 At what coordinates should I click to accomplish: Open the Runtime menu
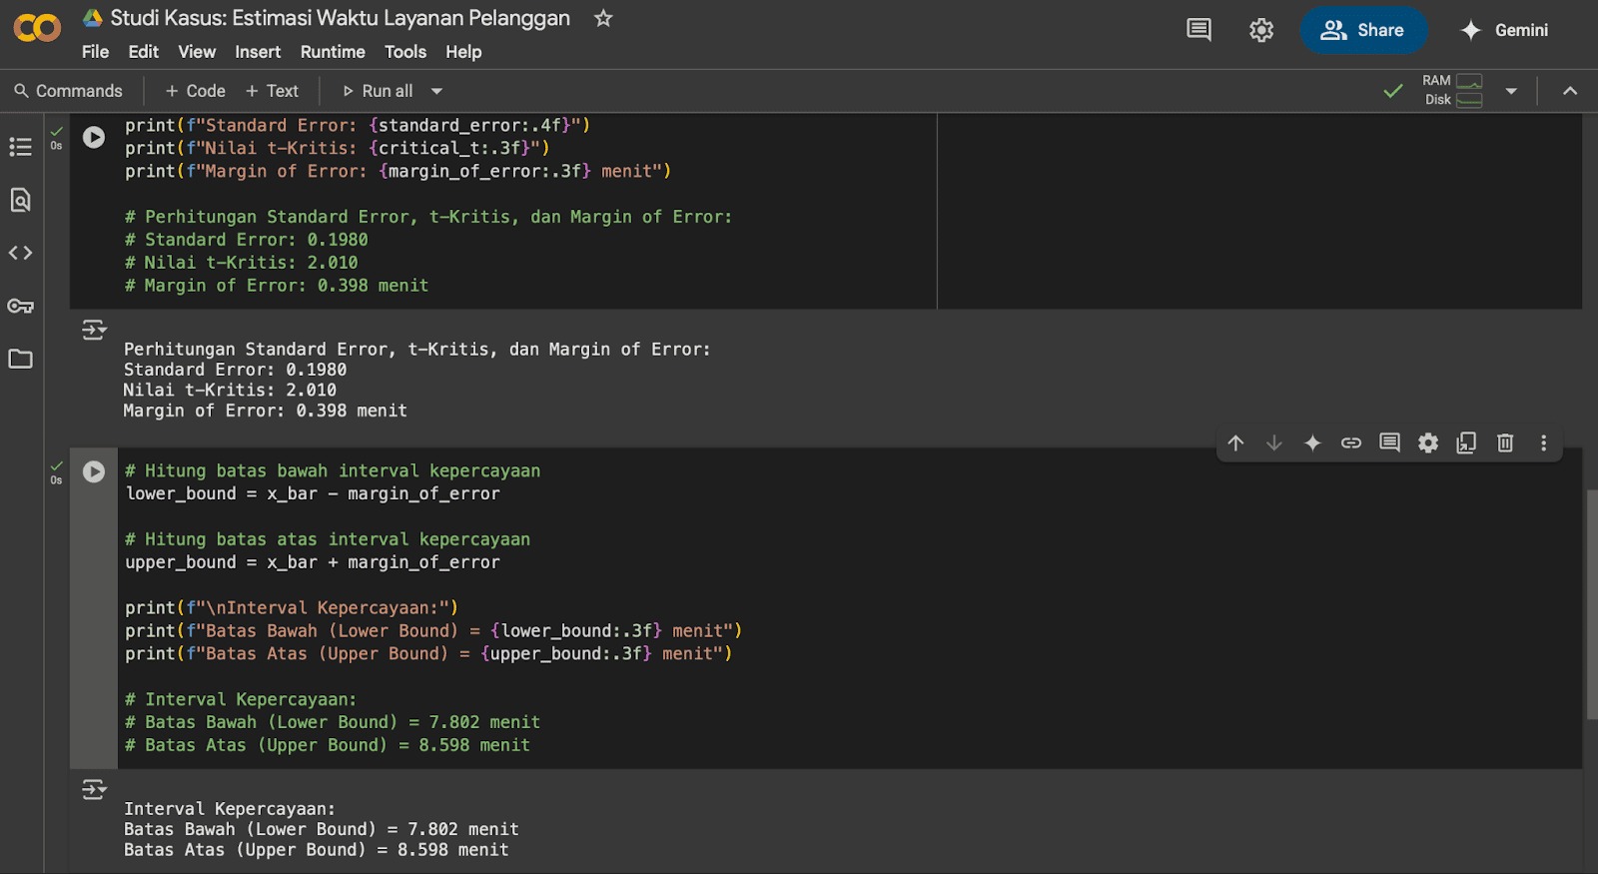pyautogui.click(x=333, y=52)
